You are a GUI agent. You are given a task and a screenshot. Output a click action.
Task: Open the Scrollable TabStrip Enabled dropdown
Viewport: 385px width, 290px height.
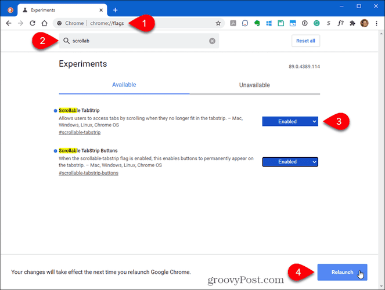(x=290, y=121)
